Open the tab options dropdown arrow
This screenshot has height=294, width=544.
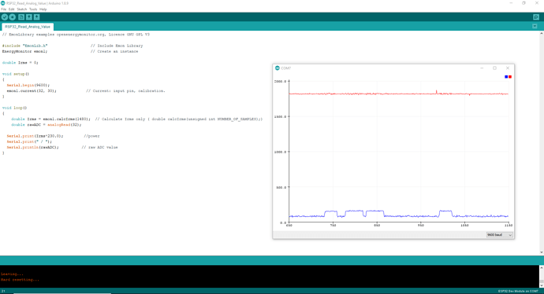[535, 26]
